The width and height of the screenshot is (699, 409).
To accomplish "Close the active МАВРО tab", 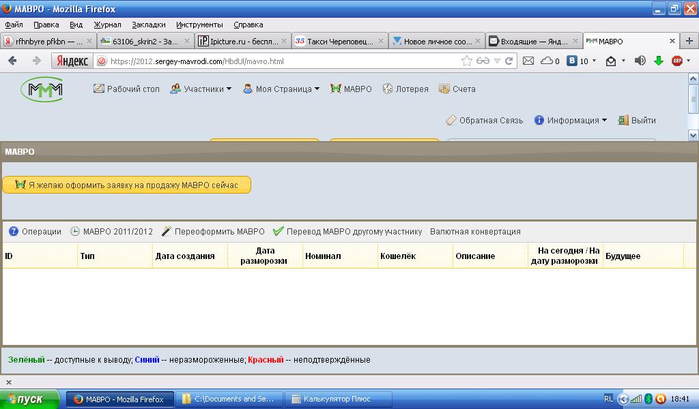I will [672, 41].
